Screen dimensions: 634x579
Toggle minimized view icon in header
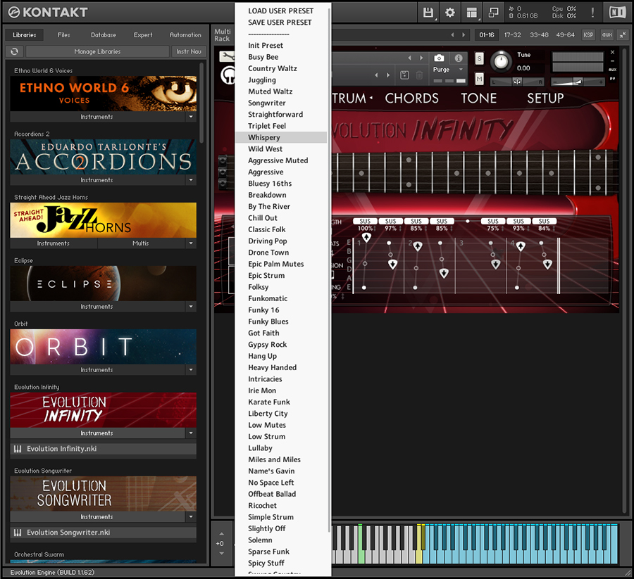point(493,13)
